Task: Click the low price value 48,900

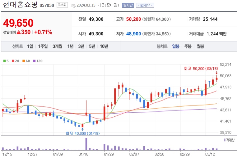Action: 133,34
